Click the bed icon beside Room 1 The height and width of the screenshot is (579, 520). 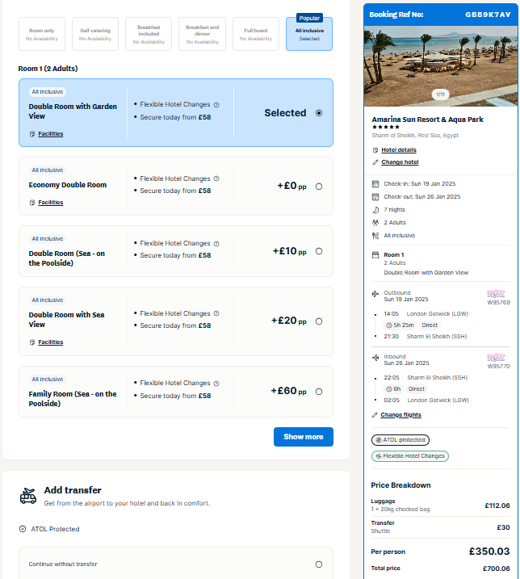pos(375,255)
